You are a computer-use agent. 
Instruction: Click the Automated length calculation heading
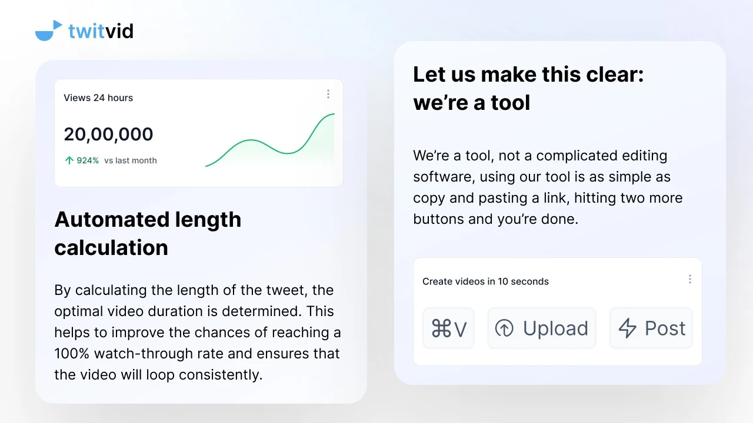point(148,233)
